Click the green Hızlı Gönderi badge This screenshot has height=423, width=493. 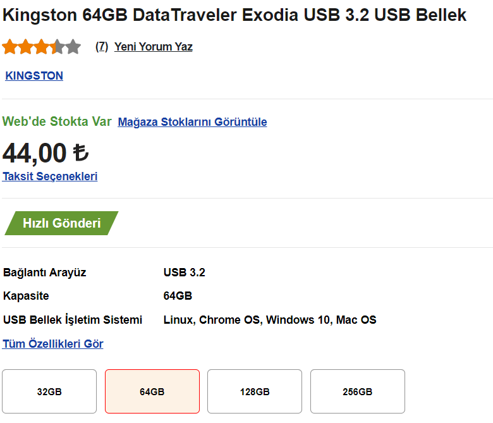pyautogui.click(x=62, y=223)
